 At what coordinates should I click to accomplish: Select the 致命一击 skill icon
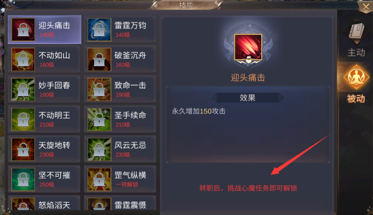99,89
